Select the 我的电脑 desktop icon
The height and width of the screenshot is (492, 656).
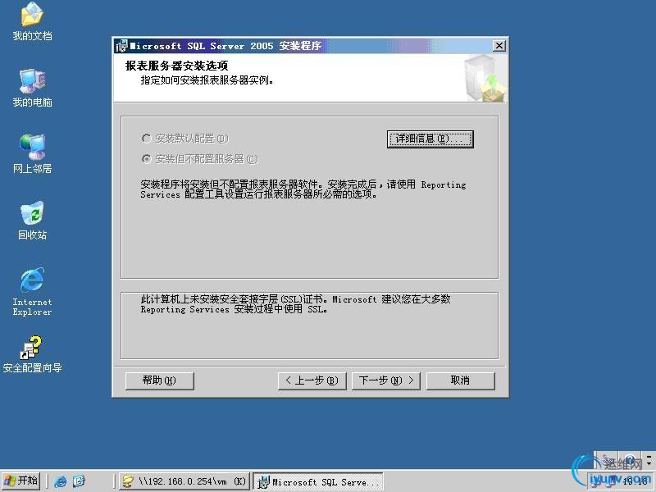(32, 88)
